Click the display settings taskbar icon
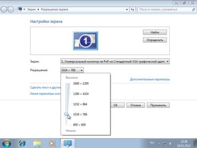The height and width of the screenshot is (148, 197). click(68, 143)
